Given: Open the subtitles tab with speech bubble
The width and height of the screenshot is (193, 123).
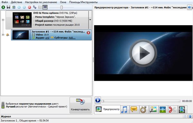Looking at the screenshot, I should pos(134,109).
